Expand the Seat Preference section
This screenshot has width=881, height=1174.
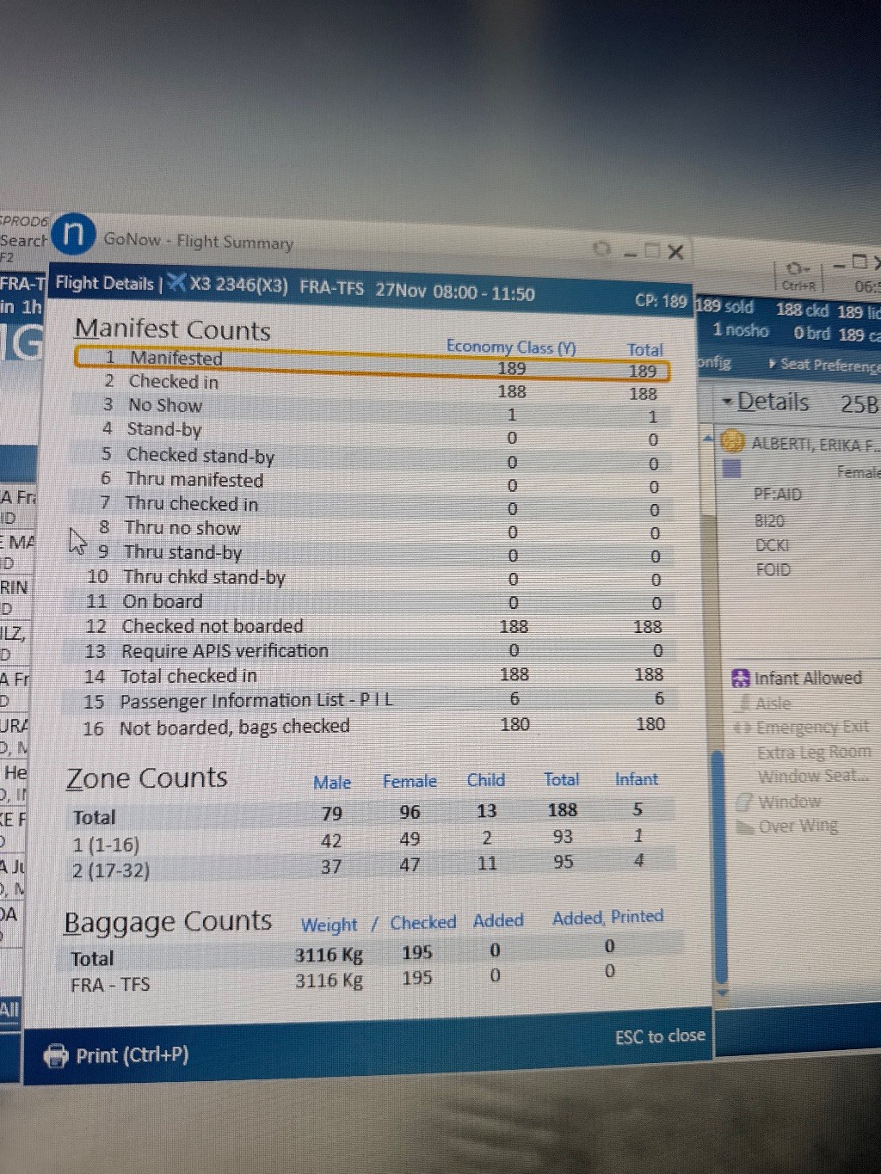[772, 364]
